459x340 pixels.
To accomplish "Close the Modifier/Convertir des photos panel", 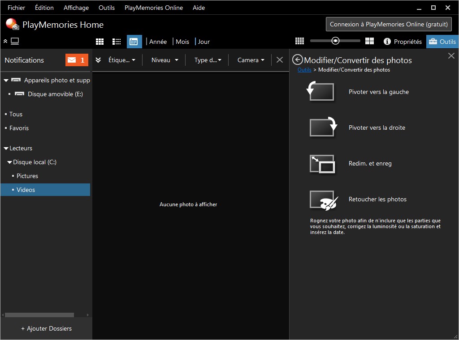I will pos(451,55).
